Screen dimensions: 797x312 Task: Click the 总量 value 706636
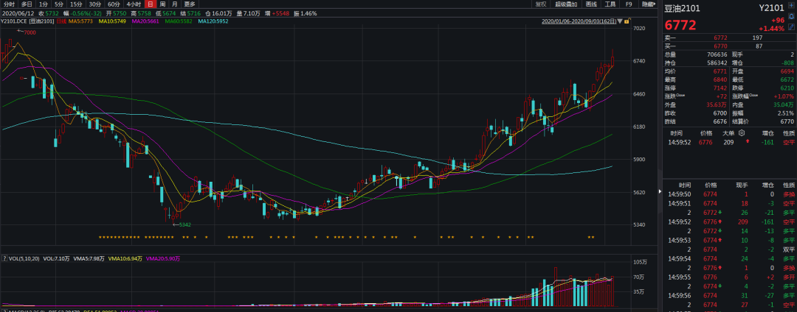pyautogui.click(x=717, y=54)
